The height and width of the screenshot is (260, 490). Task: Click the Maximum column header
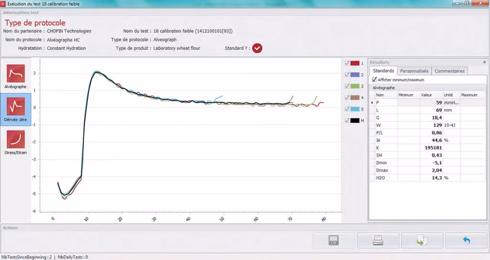473,95
